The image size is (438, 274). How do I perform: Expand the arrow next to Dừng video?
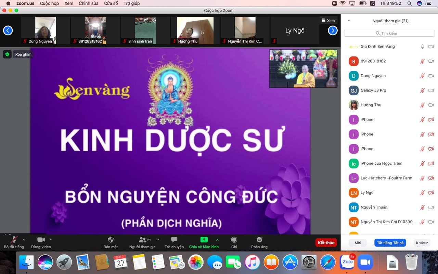pyautogui.click(x=51, y=240)
